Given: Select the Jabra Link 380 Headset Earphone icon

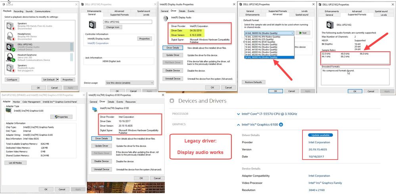Looking at the screenshot, I should [11, 57].
